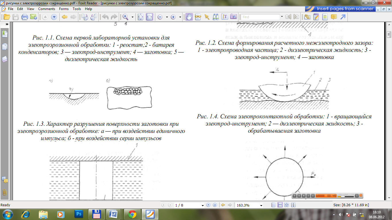Open Microsoft Word from the taskbar
Viewport: 392px width, 220px height.
(x=114, y=214)
